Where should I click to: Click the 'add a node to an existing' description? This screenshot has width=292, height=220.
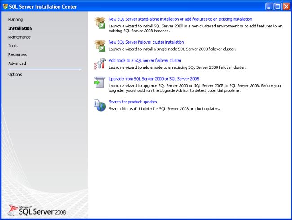tap(177, 67)
